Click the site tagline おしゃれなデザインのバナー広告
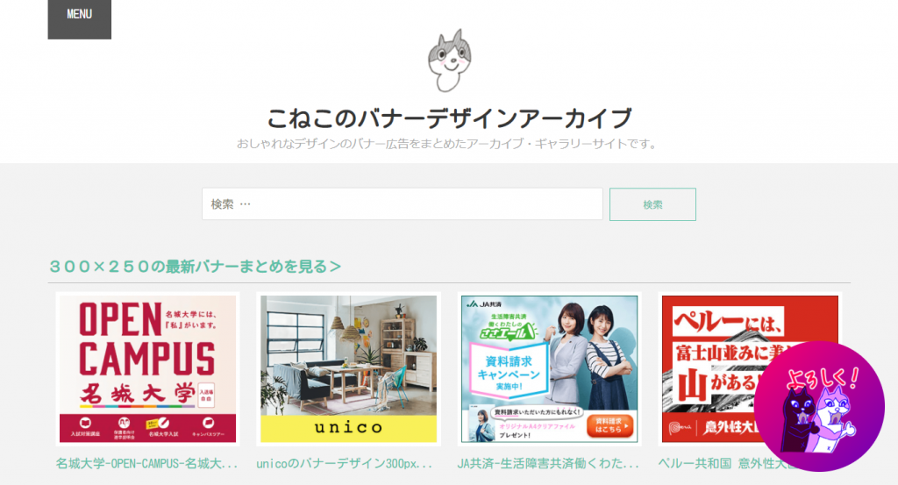The height and width of the screenshot is (485, 898). (x=446, y=144)
